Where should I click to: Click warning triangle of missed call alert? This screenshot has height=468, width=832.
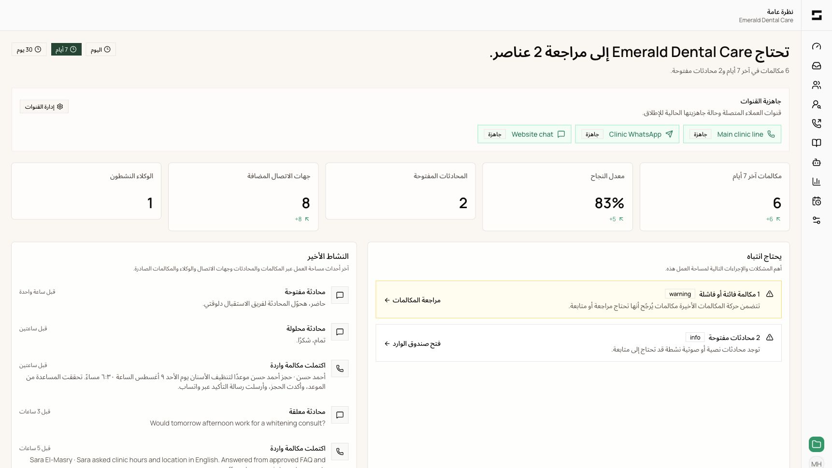click(770, 294)
